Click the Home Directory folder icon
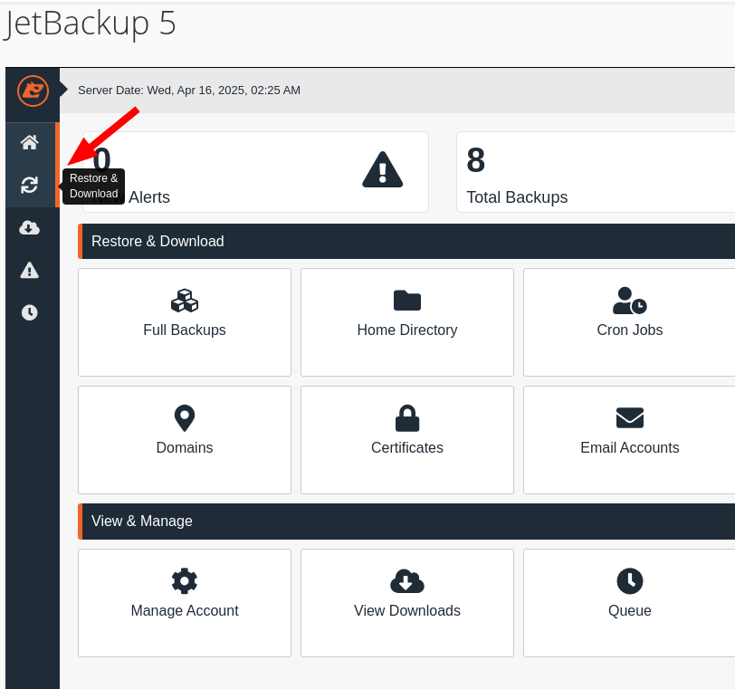 click(407, 301)
